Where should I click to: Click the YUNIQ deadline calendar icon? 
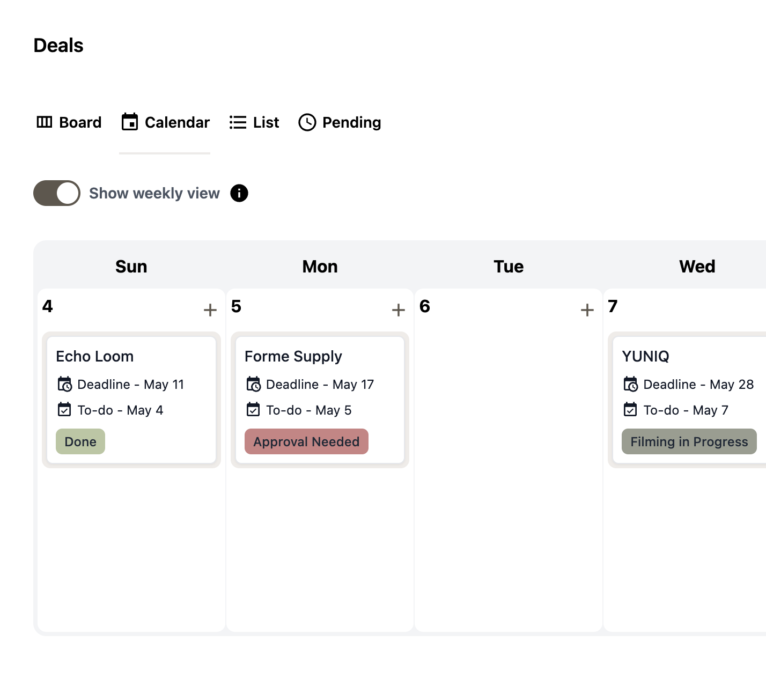[x=631, y=384]
